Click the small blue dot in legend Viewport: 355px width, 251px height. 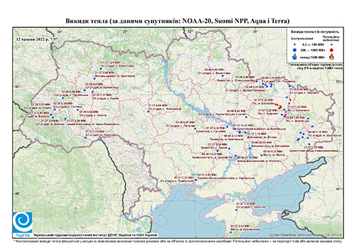coord(295,44)
